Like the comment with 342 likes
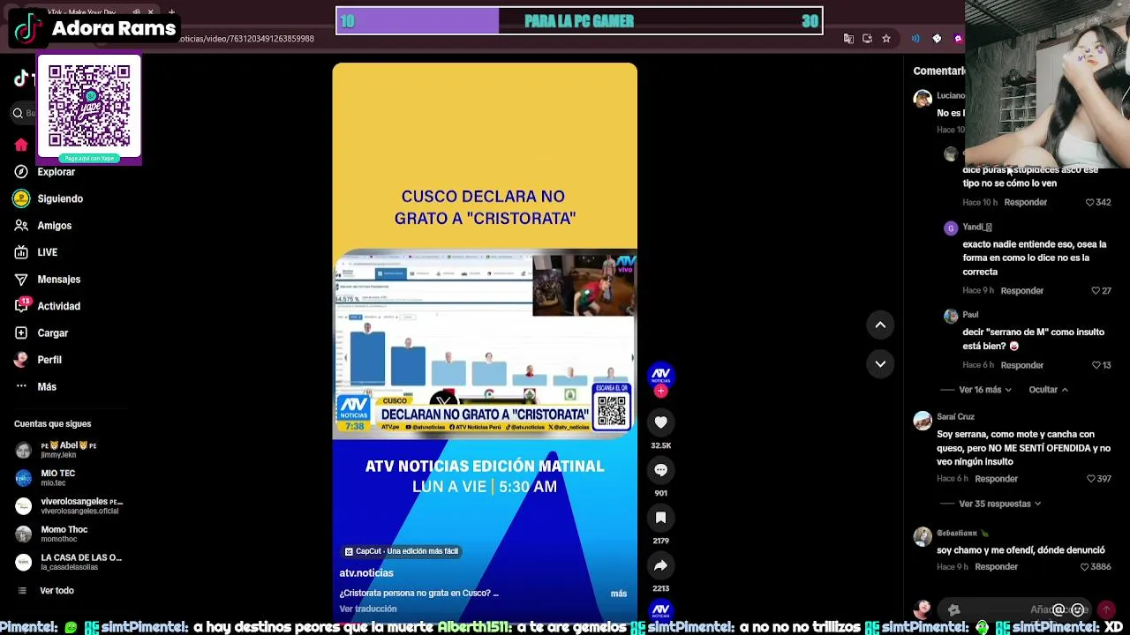 tap(1090, 203)
